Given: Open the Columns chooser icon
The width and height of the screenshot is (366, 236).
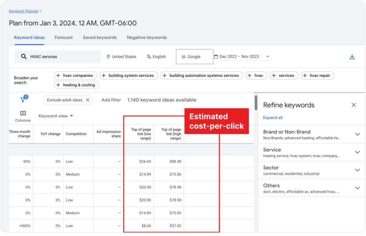Looking at the screenshot, I should pyautogui.click(x=23, y=113).
